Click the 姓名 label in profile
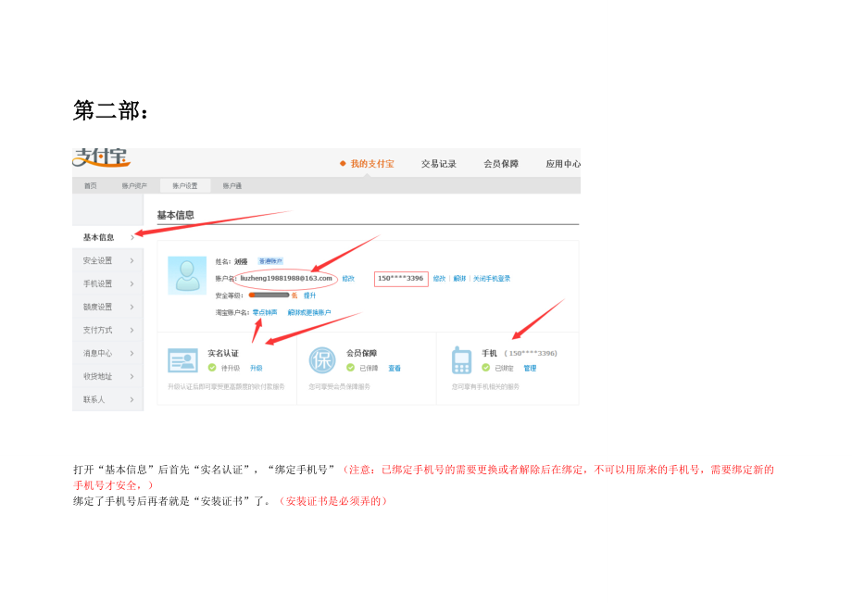 (x=223, y=261)
